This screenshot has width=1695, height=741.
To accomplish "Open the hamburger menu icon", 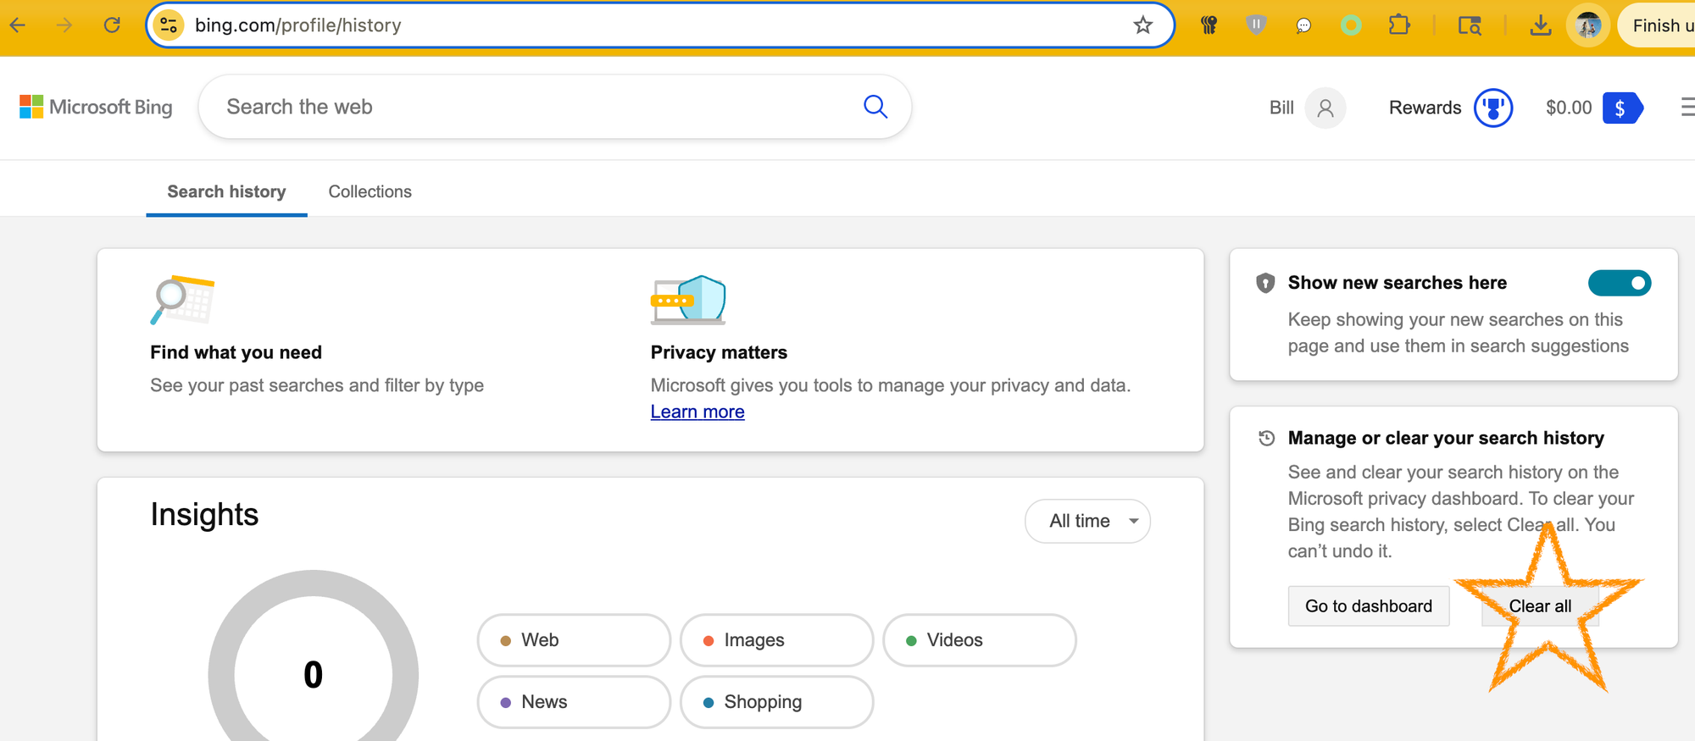I will 1687,107.
